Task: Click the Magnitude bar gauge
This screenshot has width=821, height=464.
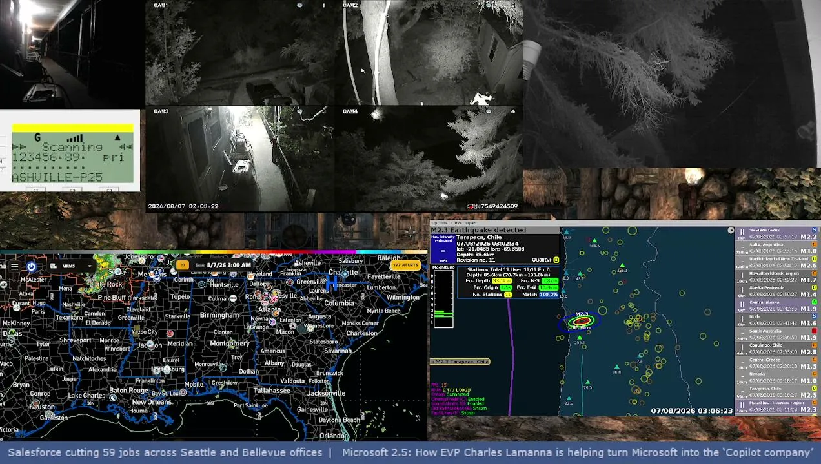Action: [443, 298]
